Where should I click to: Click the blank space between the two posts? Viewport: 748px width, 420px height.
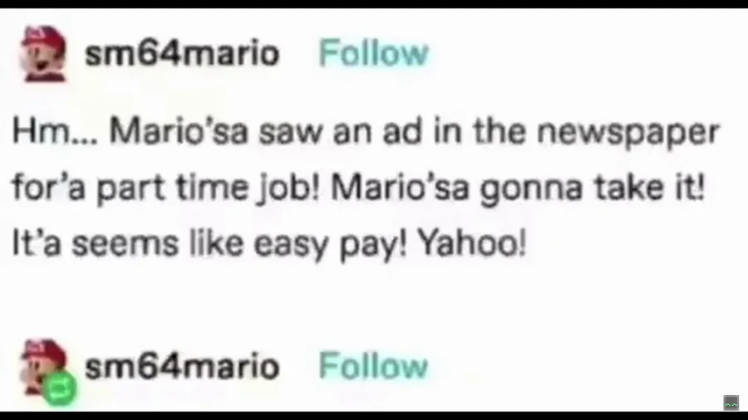pyautogui.click(x=374, y=300)
